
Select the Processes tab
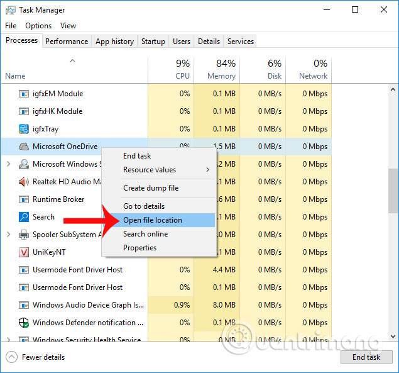[x=21, y=40]
